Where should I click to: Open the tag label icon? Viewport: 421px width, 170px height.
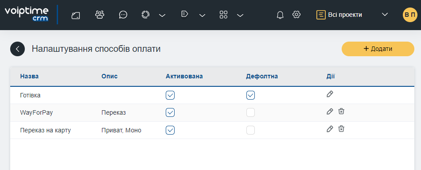coord(185,14)
